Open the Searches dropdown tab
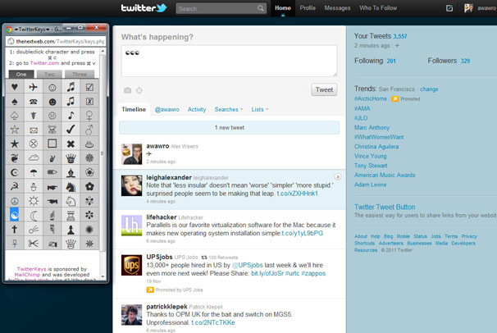 coord(229,109)
